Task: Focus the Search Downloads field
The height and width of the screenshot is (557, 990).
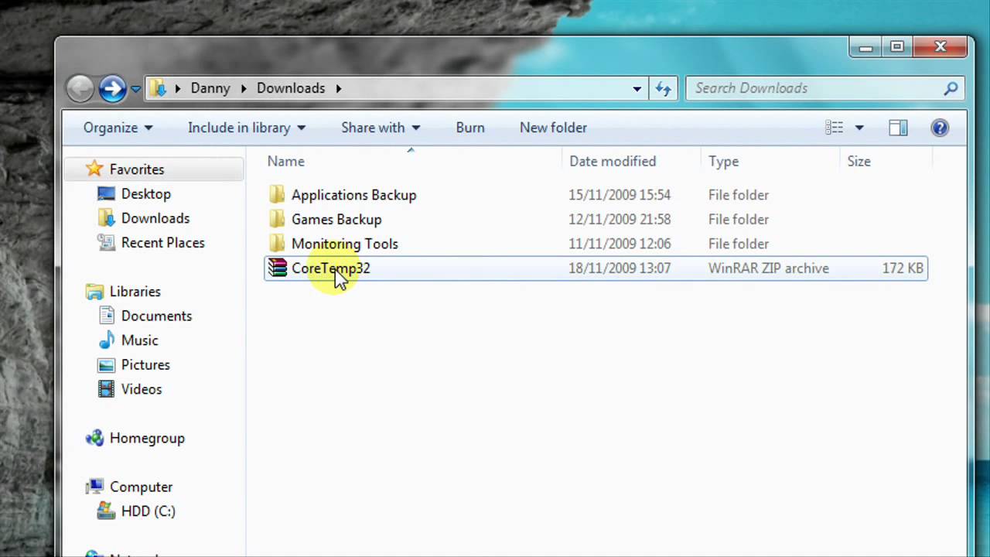Action: pyautogui.click(x=825, y=88)
